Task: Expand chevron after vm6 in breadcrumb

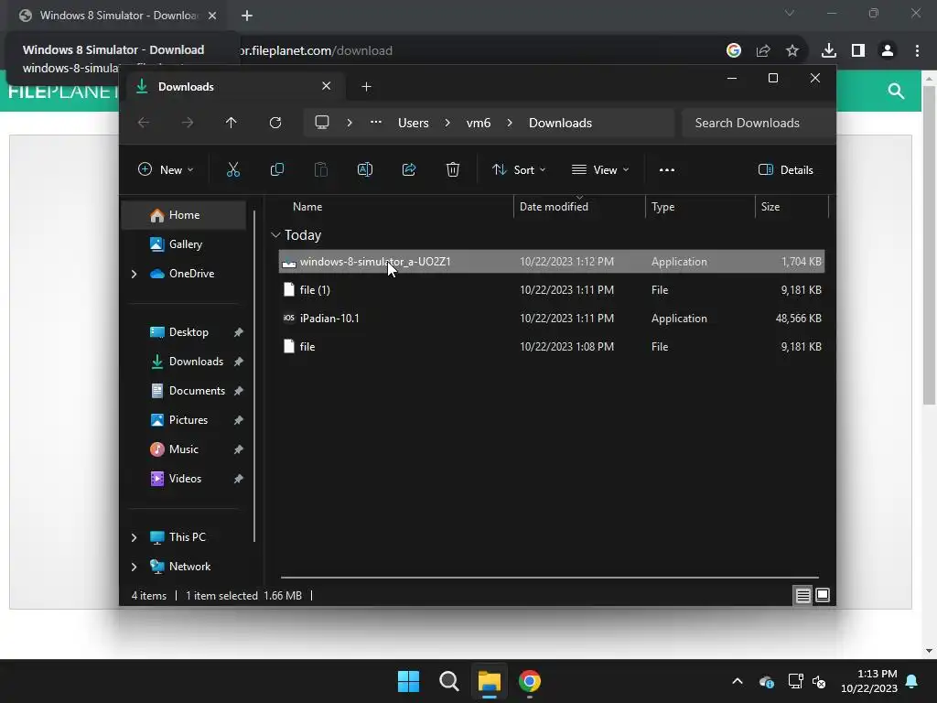Action: (x=509, y=123)
